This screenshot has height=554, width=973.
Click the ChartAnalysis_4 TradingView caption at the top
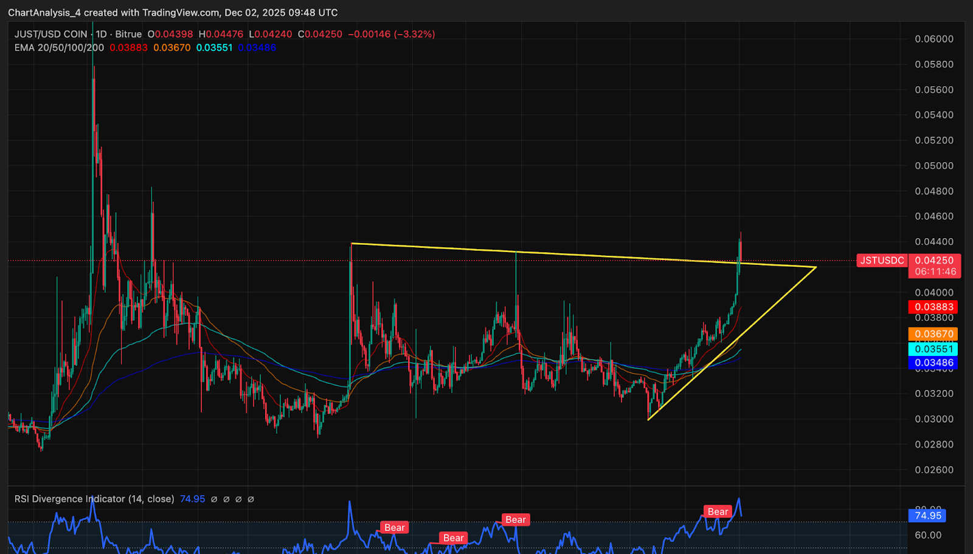click(x=173, y=12)
